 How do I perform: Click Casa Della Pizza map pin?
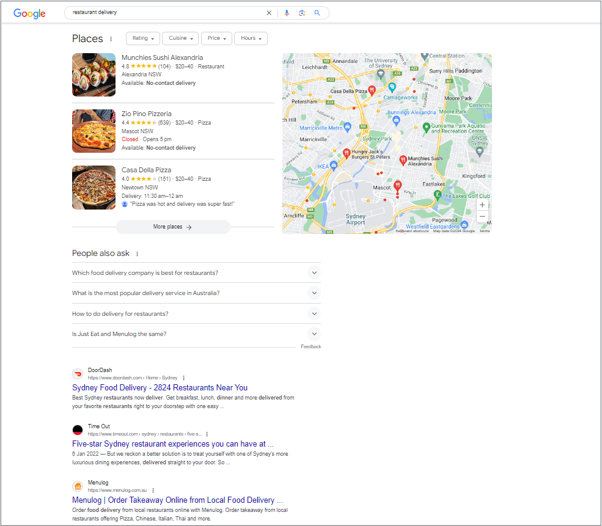coord(372,90)
